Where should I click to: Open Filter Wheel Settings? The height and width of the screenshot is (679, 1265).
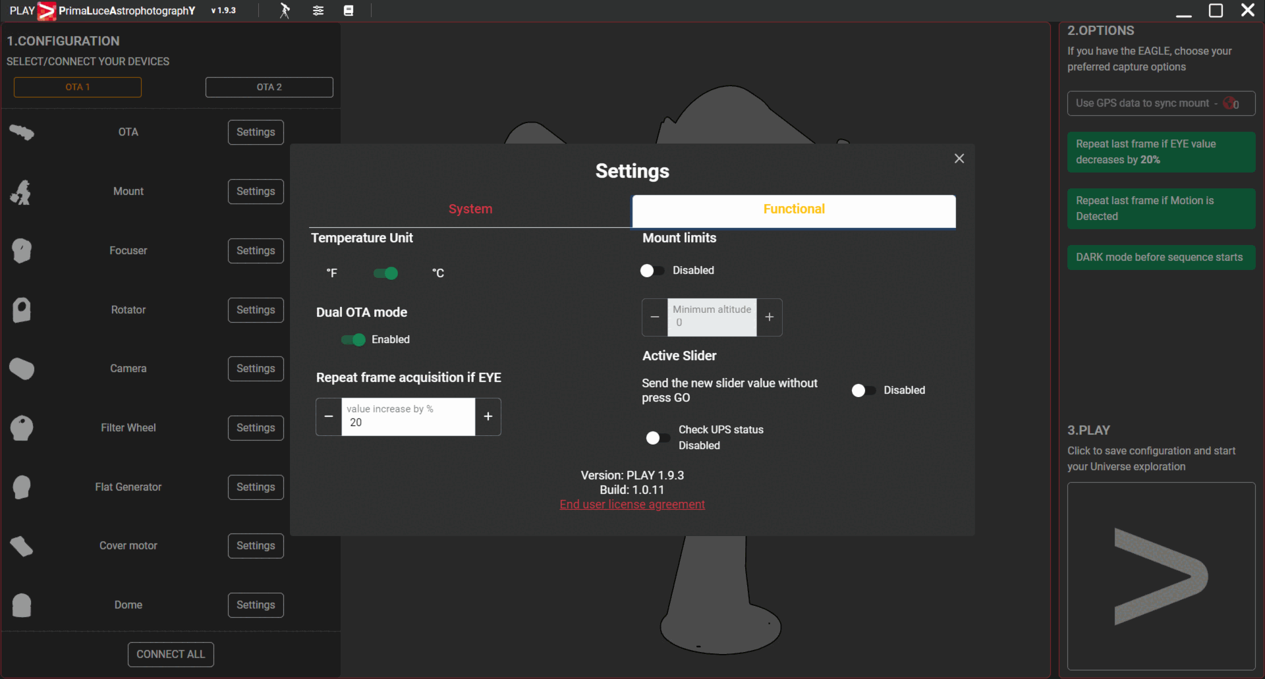coord(256,428)
